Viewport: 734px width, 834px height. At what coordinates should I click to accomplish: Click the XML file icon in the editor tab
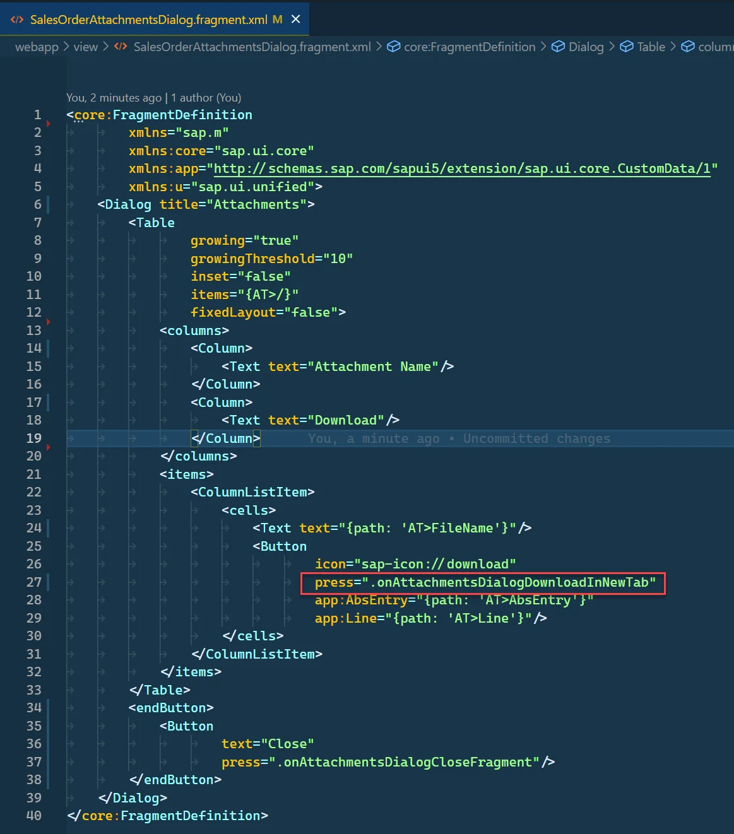(x=16, y=20)
